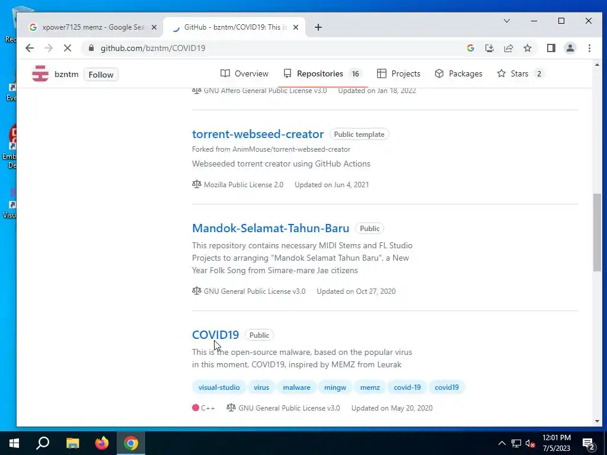Close the GitHub COVID19 tab
Image resolution: width=607 pixels, height=455 pixels.
coord(296,27)
